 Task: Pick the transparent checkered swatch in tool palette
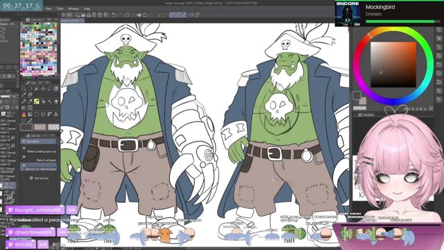point(53,127)
